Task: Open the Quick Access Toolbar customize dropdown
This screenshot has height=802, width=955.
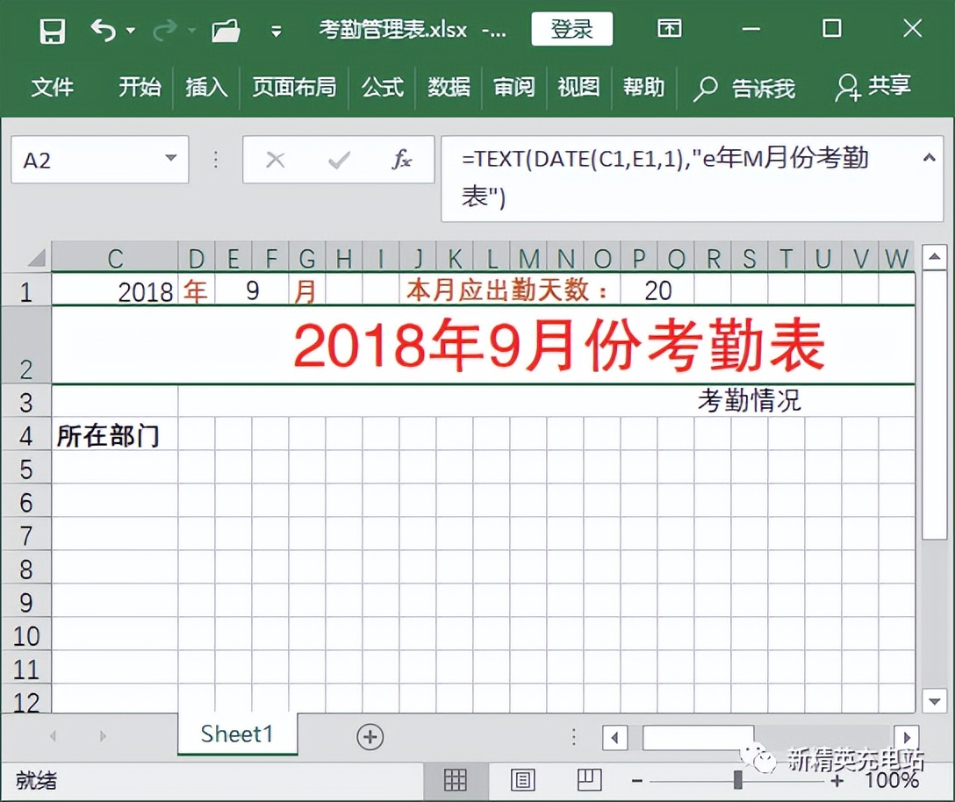Action: click(x=276, y=29)
